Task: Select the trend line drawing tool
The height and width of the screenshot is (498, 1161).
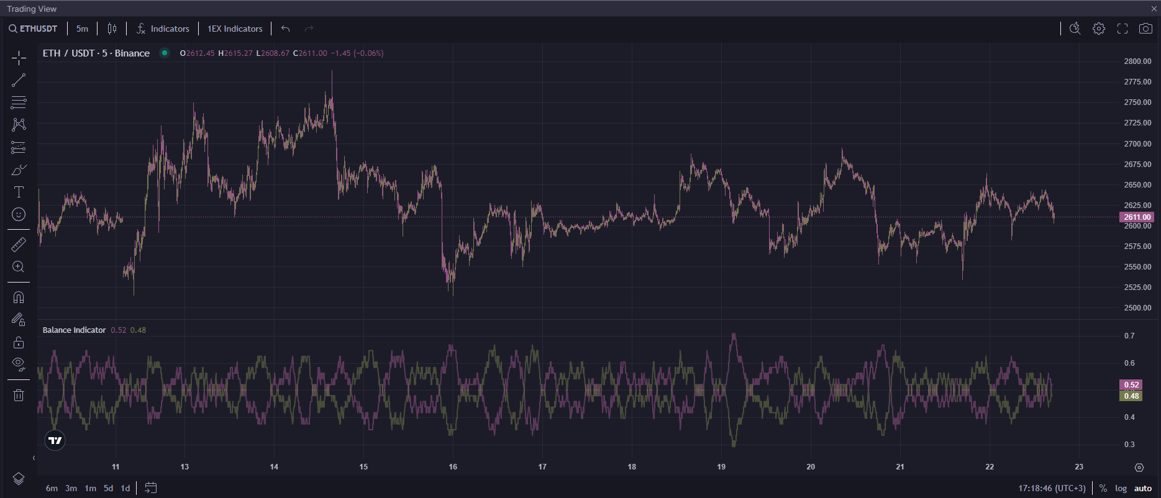Action: (x=19, y=80)
